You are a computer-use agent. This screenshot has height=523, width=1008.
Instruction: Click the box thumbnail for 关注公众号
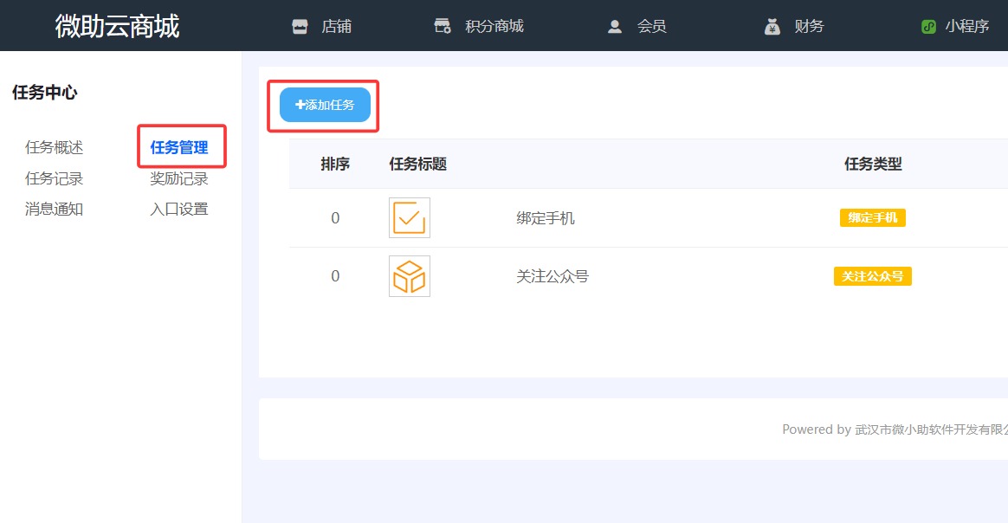[410, 276]
